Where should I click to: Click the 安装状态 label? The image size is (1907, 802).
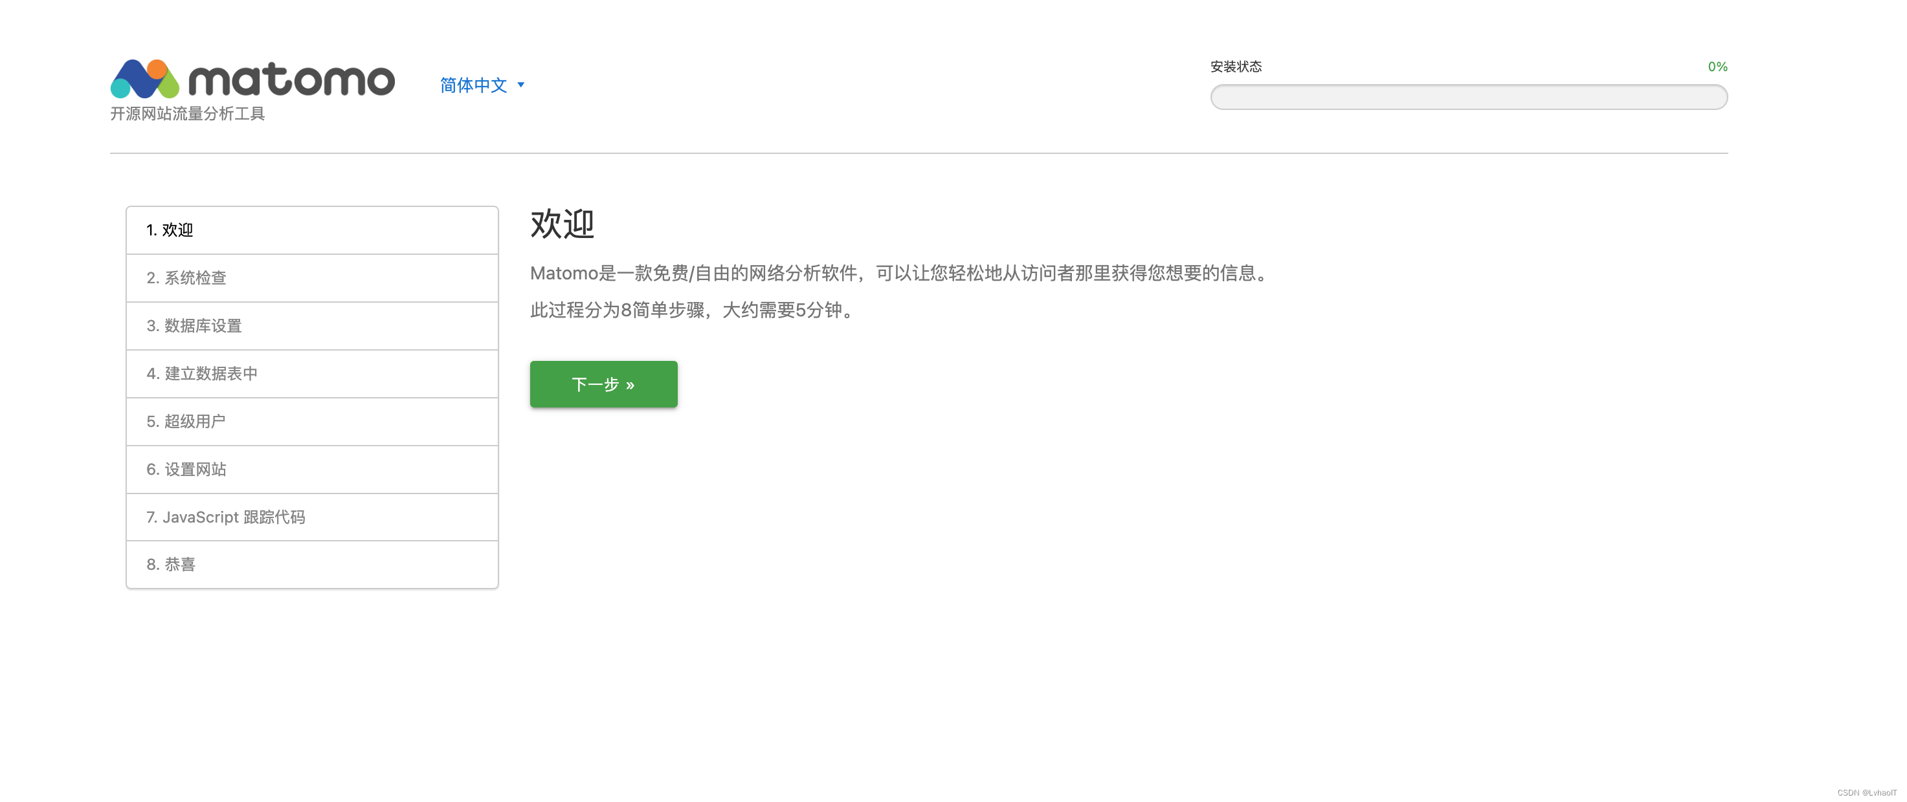pyautogui.click(x=1236, y=67)
